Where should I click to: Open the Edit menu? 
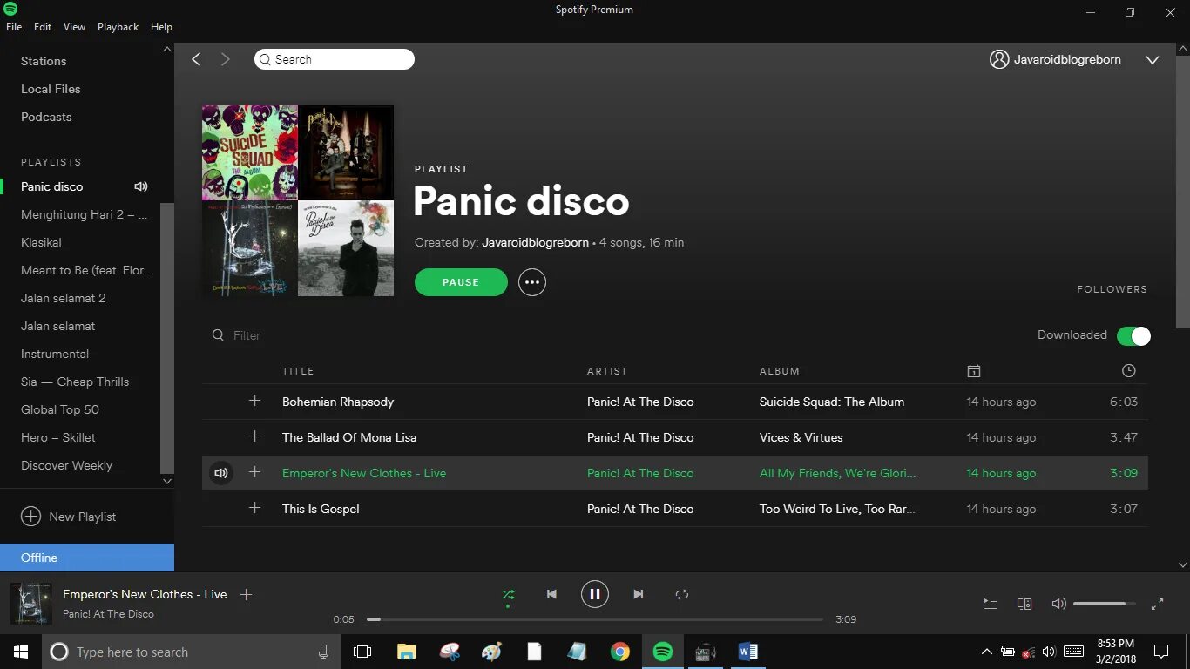tap(43, 27)
